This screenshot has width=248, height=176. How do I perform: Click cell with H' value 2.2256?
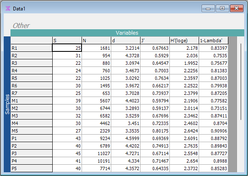(184, 71)
